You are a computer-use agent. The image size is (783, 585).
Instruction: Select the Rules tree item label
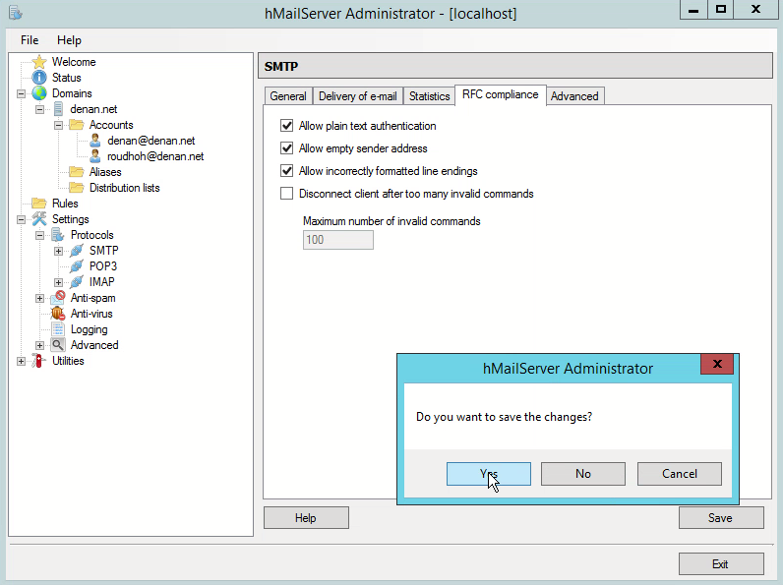pos(65,204)
